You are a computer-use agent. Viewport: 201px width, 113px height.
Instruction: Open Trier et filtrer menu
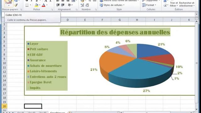[x=174, y=4]
